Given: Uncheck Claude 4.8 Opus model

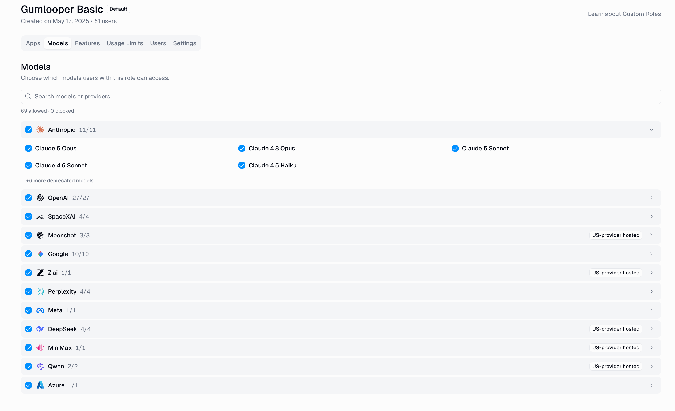Looking at the screenshot, I should [242, 149].
